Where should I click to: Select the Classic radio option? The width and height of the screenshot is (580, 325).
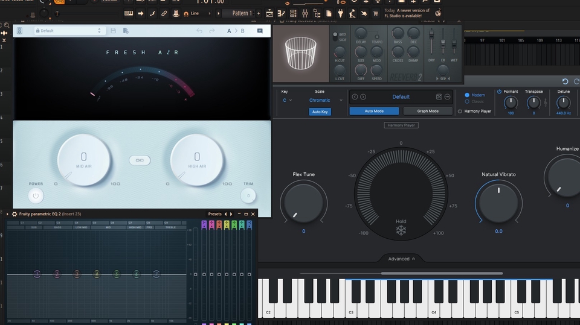[x=467, y=101]
